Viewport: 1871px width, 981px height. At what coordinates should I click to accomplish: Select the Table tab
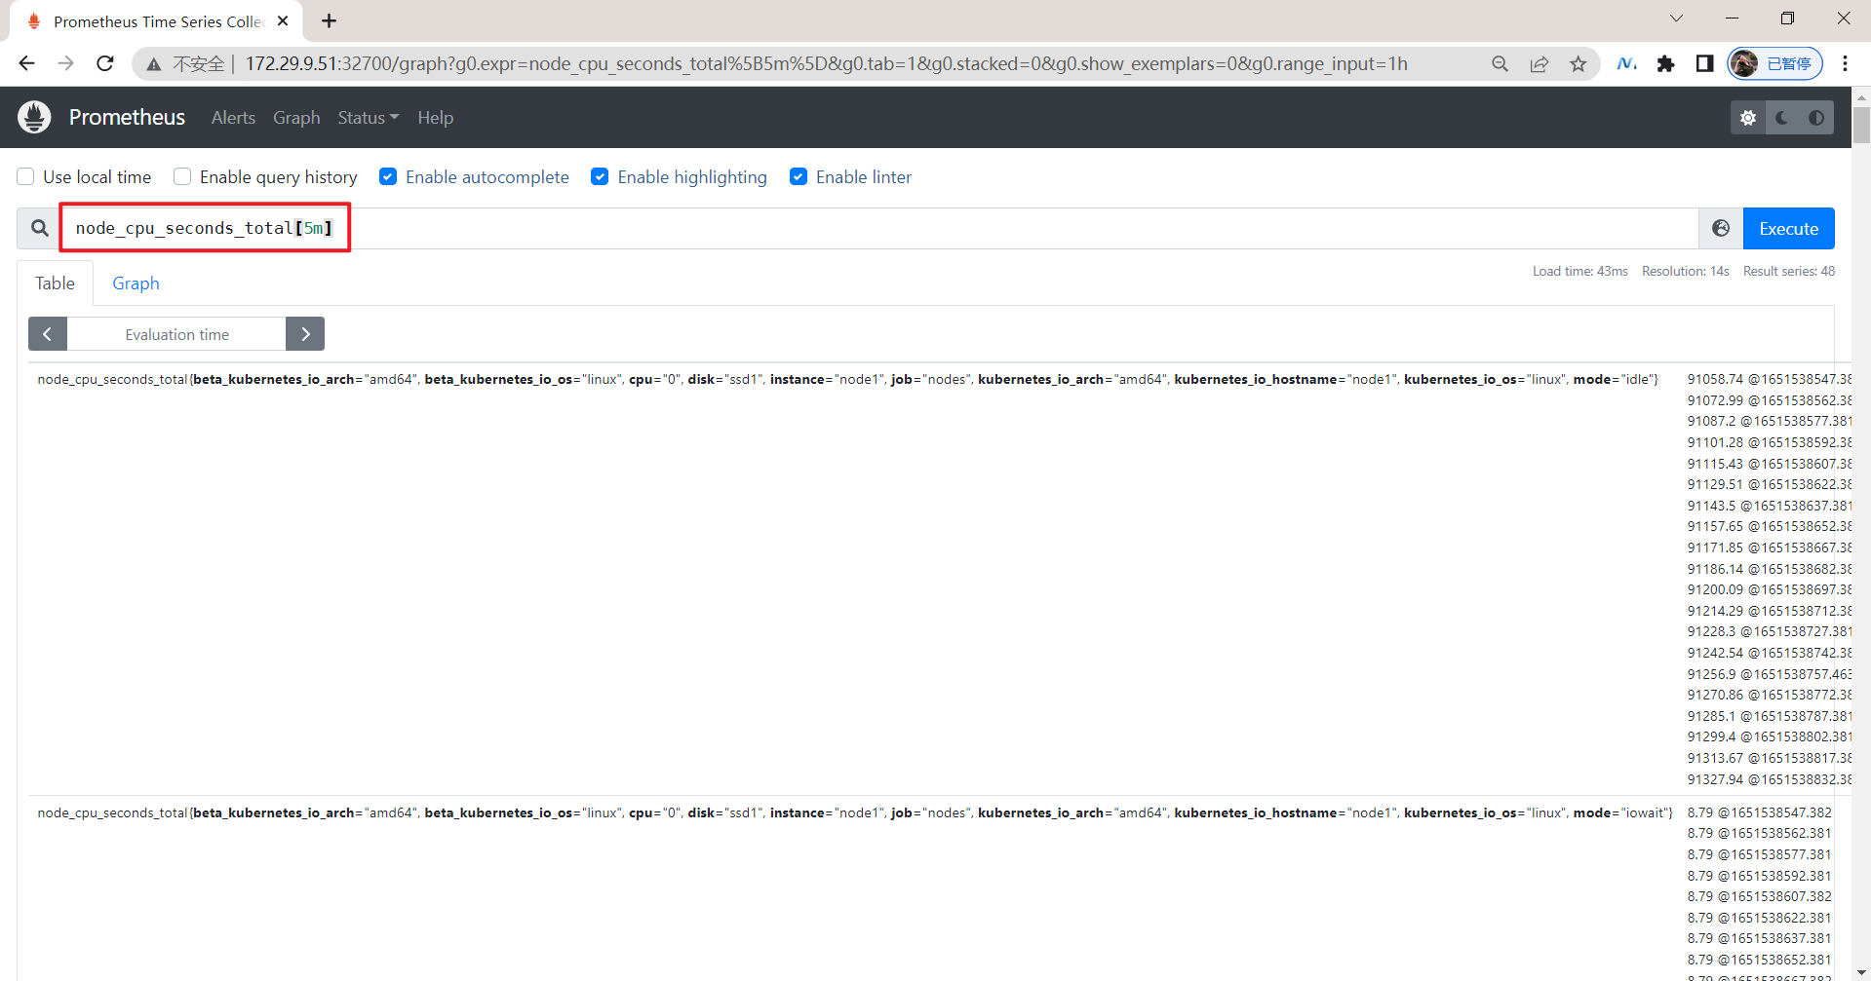coord(55,283)
